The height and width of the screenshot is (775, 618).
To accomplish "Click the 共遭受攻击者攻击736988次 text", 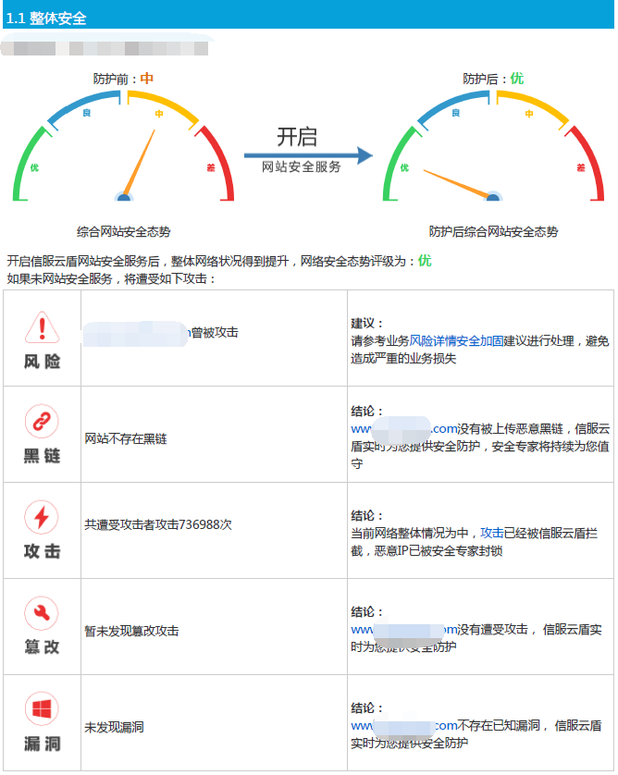I will coord(158,524).
